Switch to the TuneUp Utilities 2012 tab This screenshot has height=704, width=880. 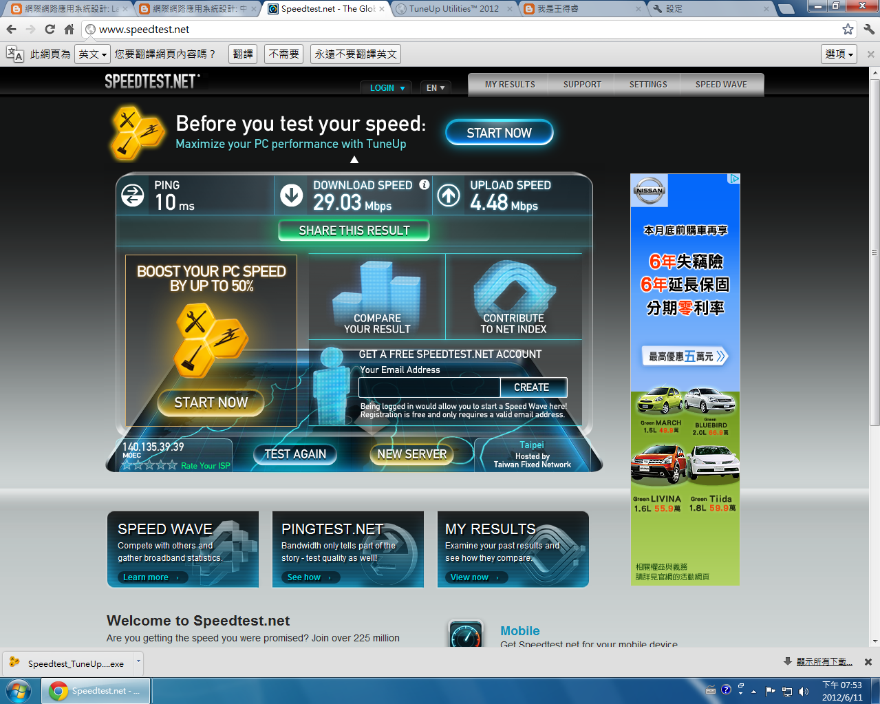click(x=454, y=9)
